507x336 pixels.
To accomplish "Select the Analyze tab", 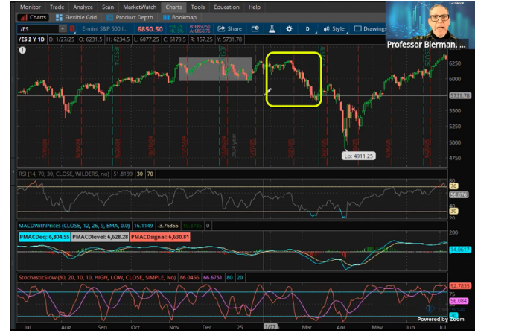I will point(83,7).
